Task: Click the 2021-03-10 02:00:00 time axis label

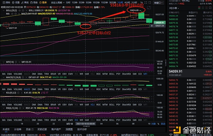Action: tap(86, 124)
